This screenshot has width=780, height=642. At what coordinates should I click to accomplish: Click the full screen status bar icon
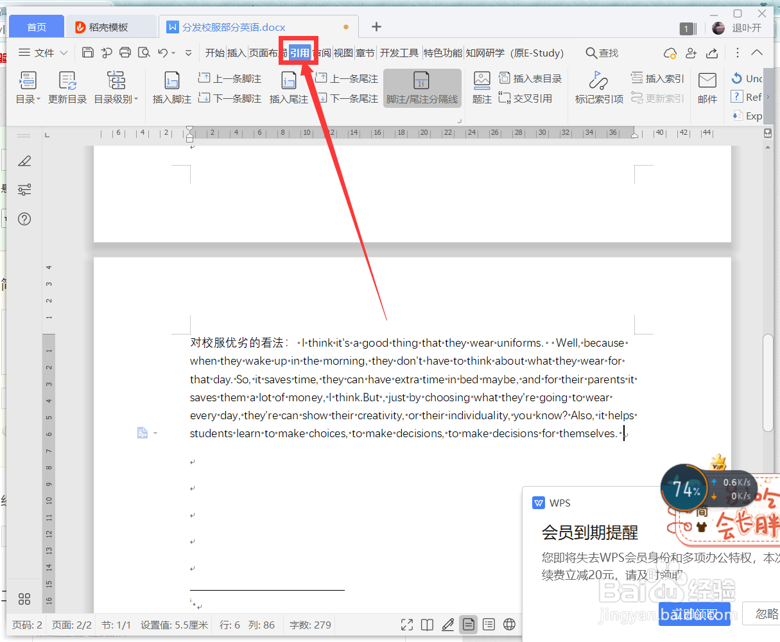407,625
